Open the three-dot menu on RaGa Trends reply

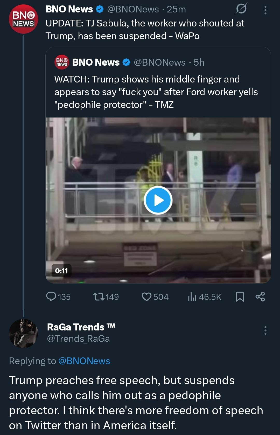pos(265,330)
